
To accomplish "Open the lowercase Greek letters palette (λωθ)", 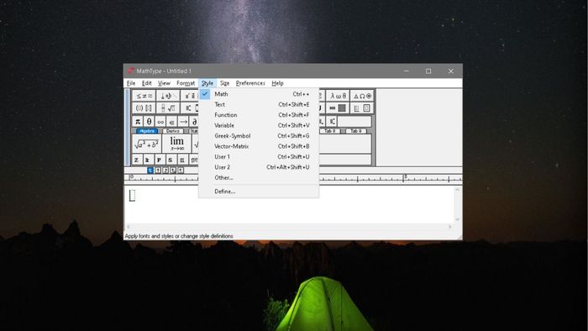I will point(339,96).
